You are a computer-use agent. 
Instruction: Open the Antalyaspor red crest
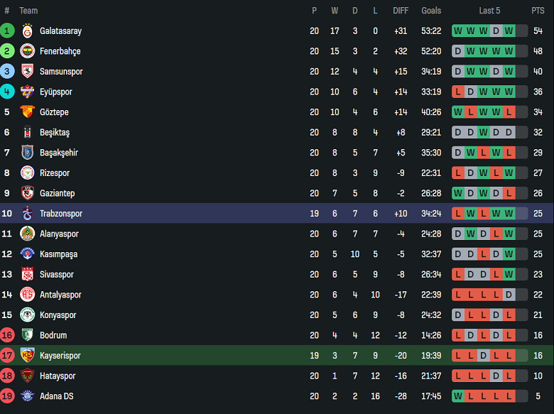[28, 295]
